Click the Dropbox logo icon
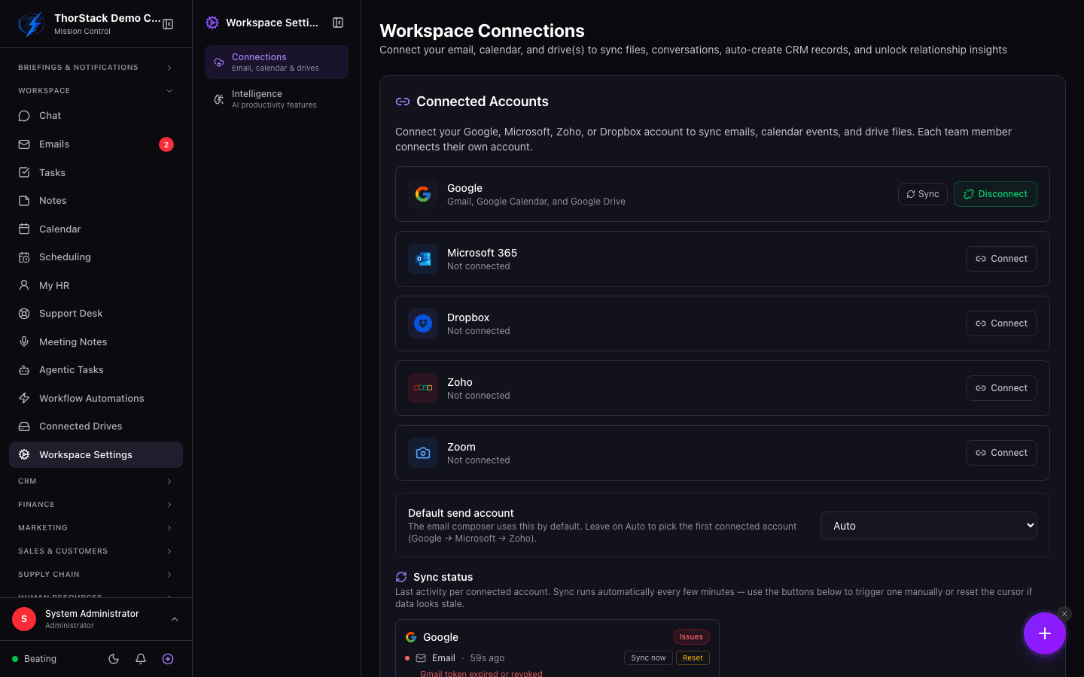The width and height of the screenshot is (1084, 677). [x=423, y=323]
